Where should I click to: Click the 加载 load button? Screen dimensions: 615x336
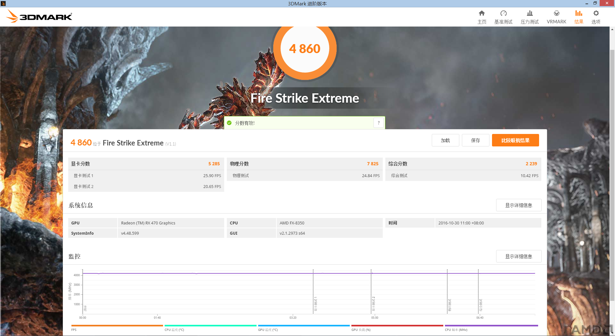[x=445, y=140]
